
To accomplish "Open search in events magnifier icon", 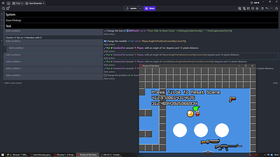I will [x=277, y=8].
